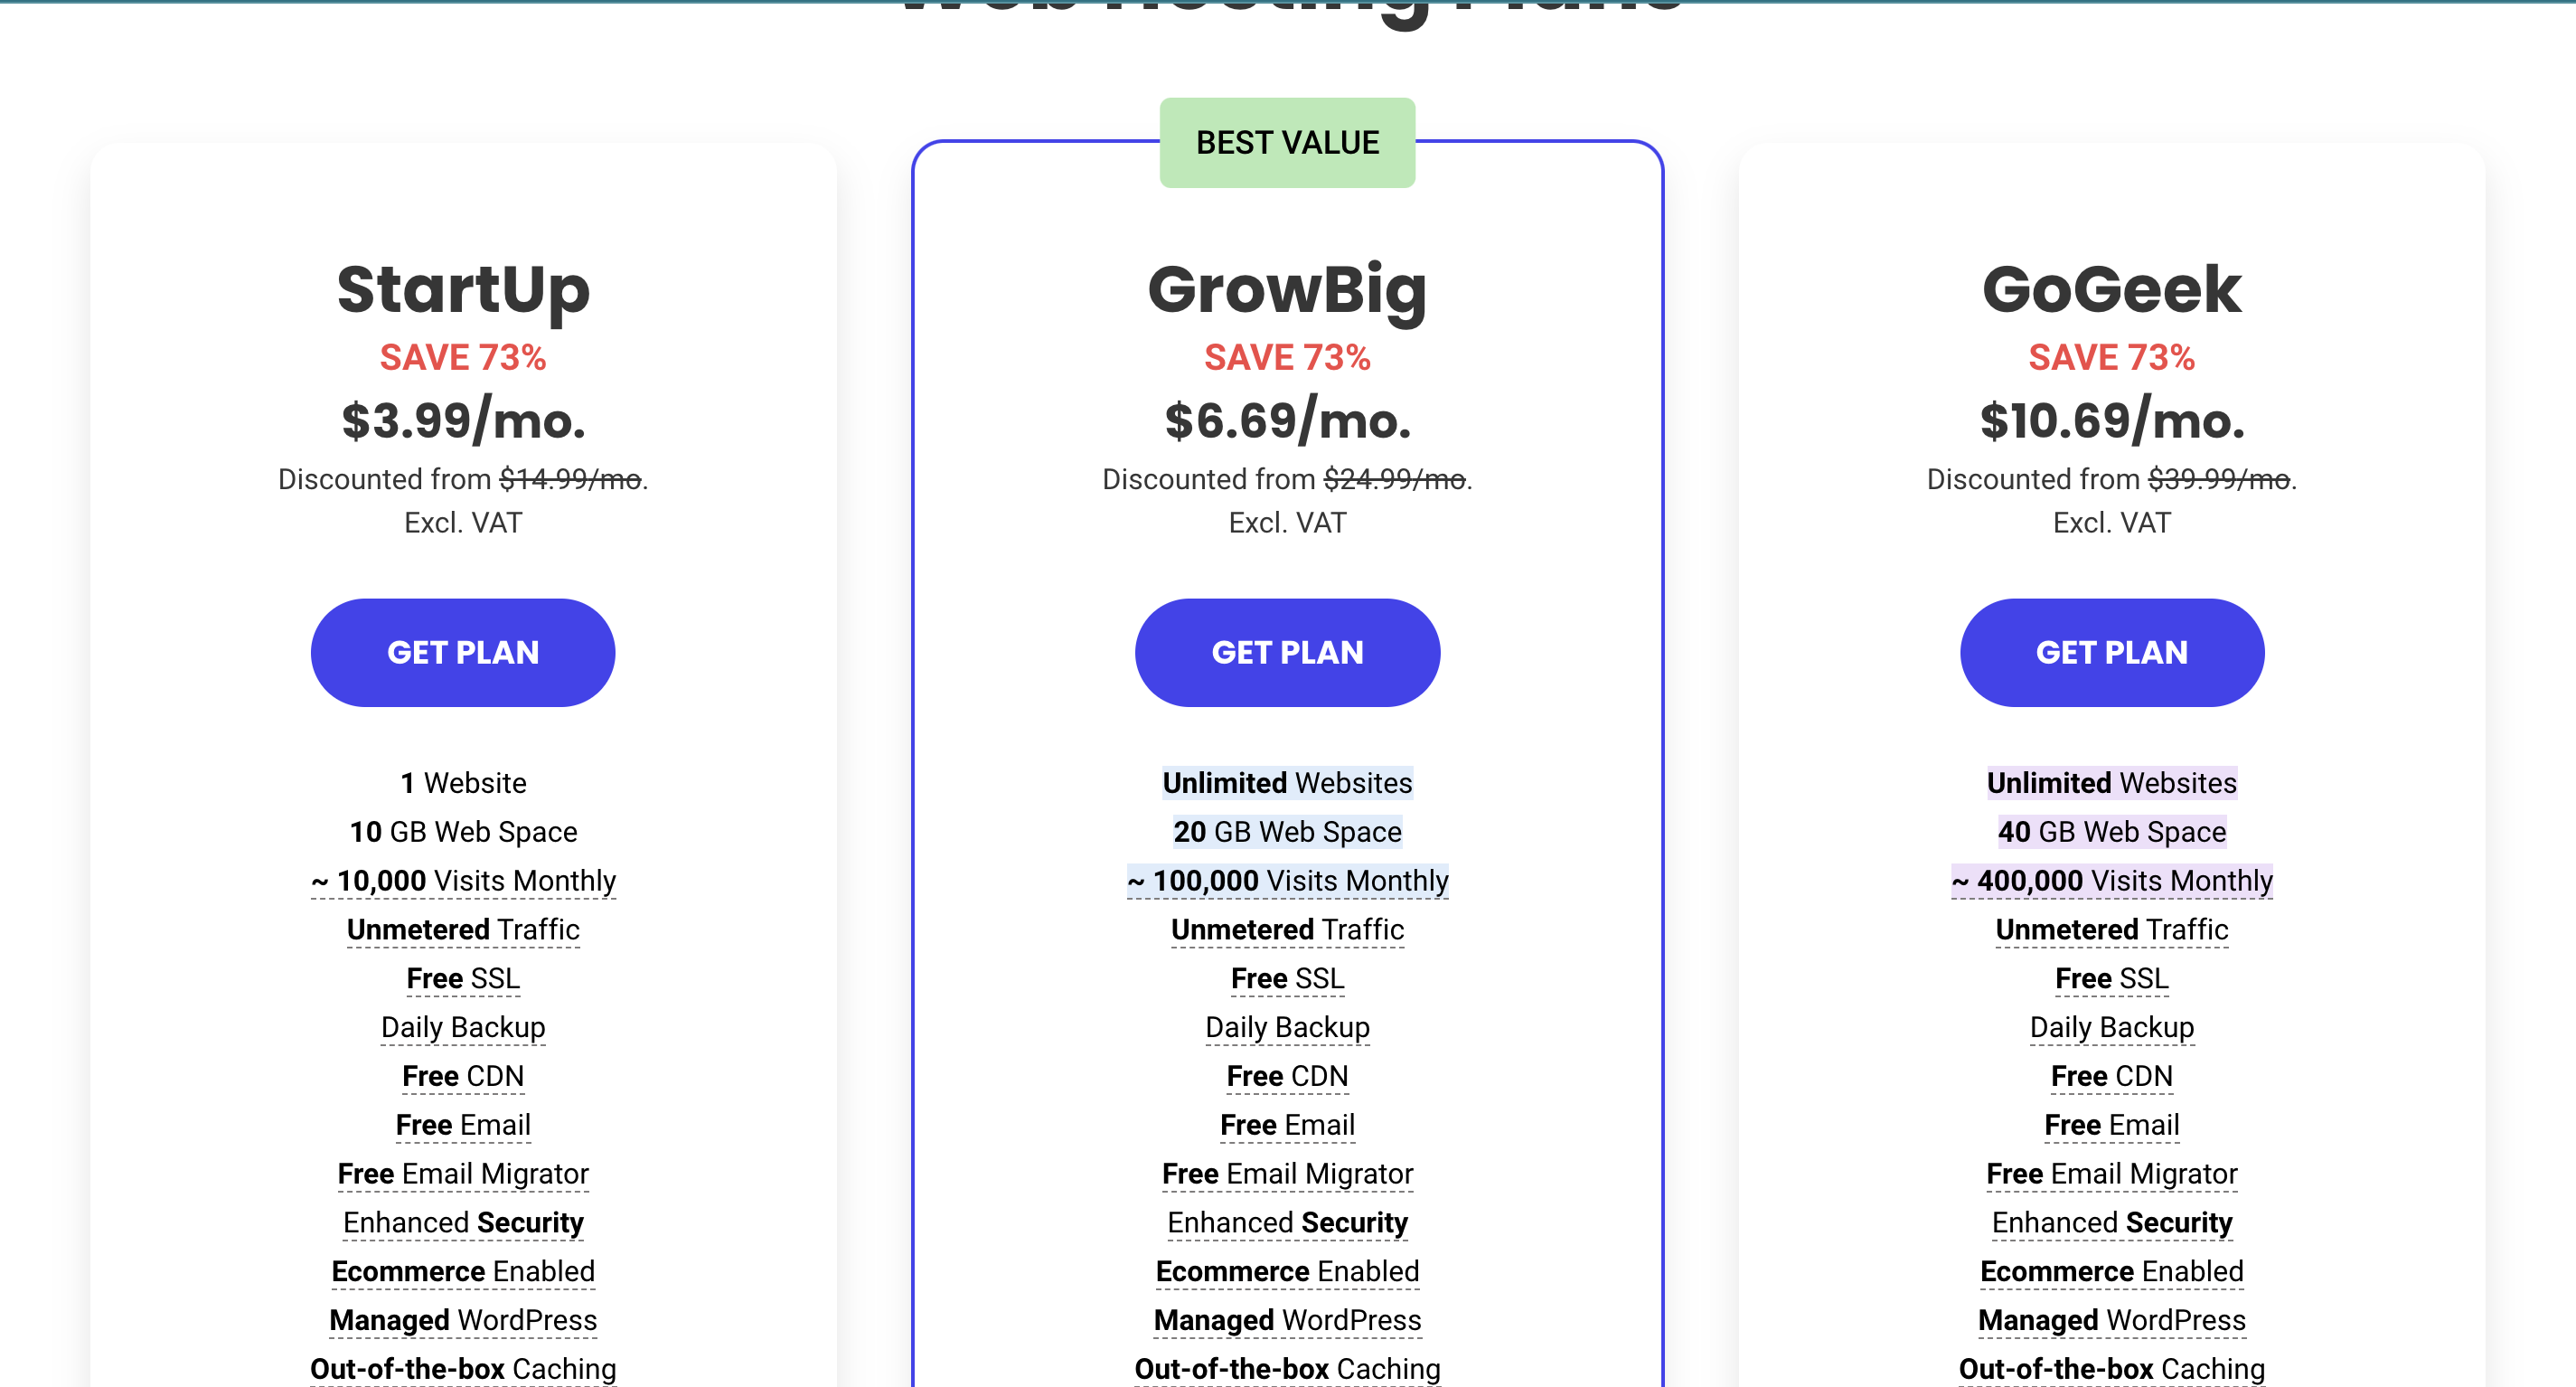Click Free Email in the GrowBig column
This screenshot has width=2576, height=1387.
tap(1287, 1124)
